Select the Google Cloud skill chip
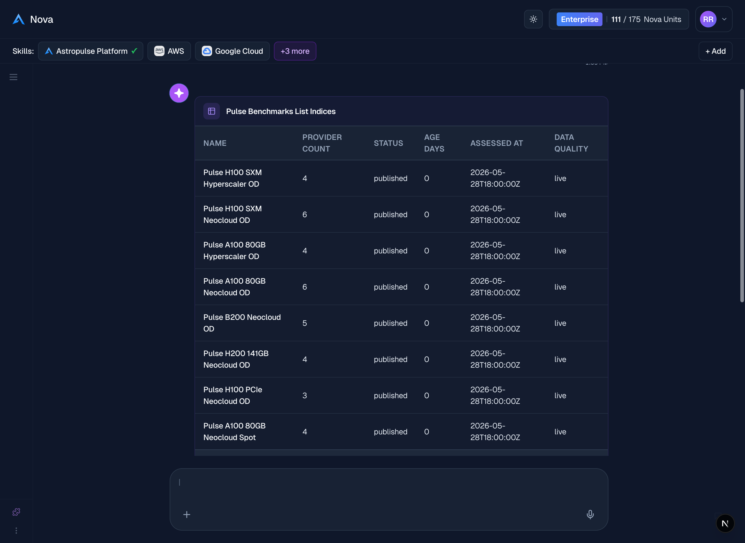This screenshot has height=543, width=745. [x=232, y=51]
